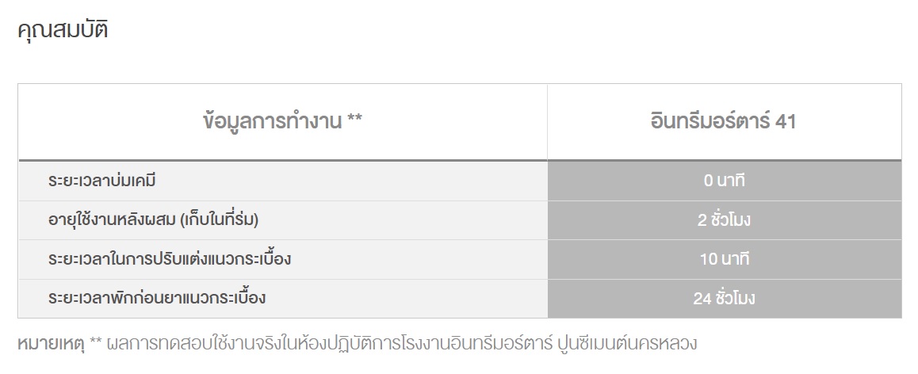This screenshot has height=374, width=918.
Task: Select the ระยะเวลาบ่มเคมี row label
Action: pyautogui.click(x=102, y=181)
